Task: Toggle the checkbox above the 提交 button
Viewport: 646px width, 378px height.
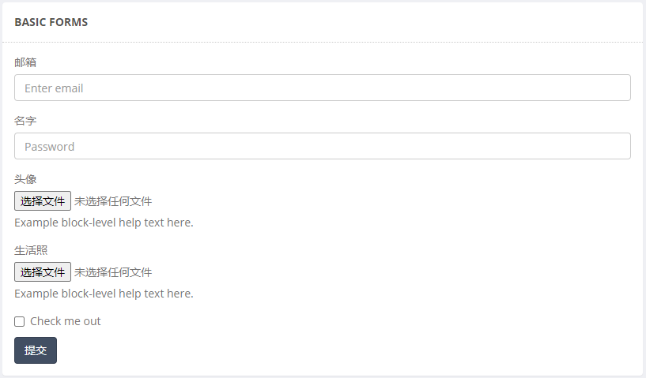Action: 19,322
